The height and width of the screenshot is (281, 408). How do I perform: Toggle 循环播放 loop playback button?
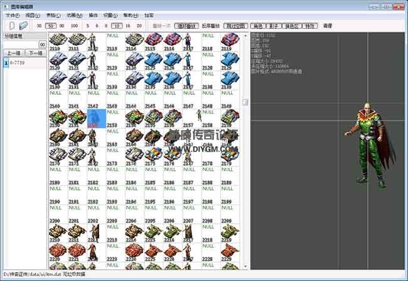(186, 26)
